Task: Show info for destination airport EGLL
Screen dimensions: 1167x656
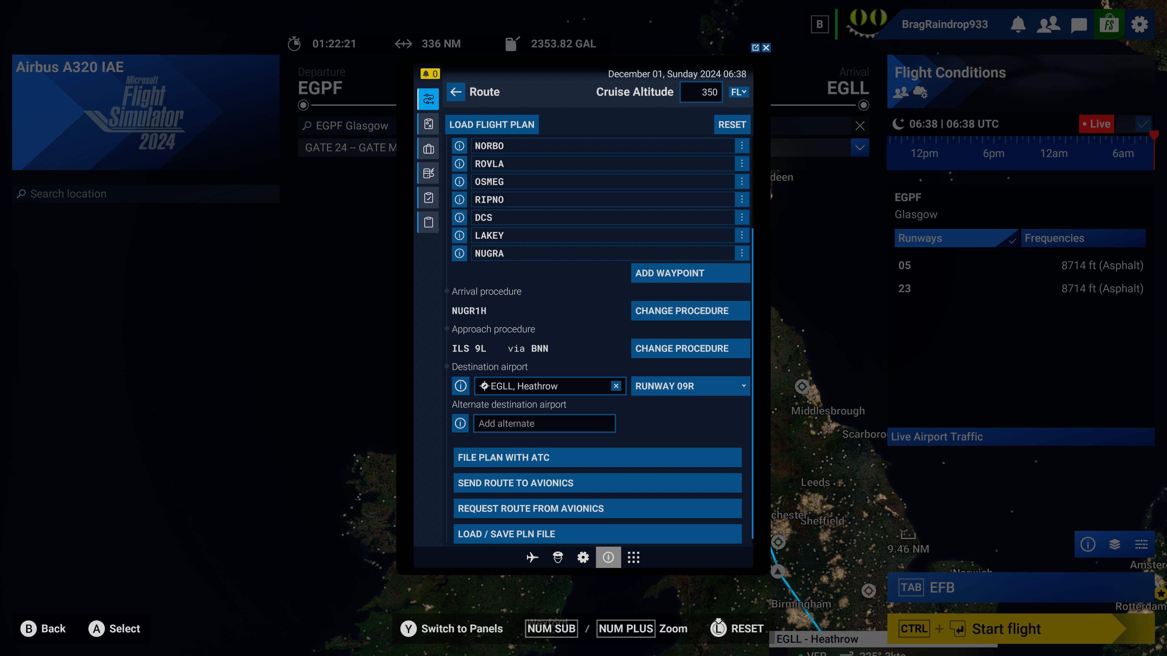Action: tap(460, 386)
